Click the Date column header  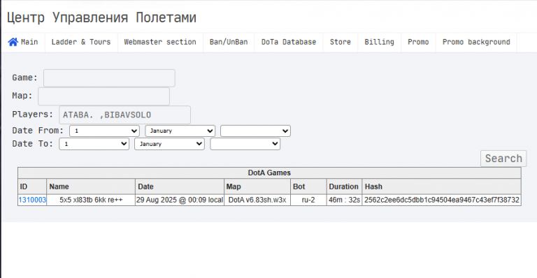click(180, 186)
